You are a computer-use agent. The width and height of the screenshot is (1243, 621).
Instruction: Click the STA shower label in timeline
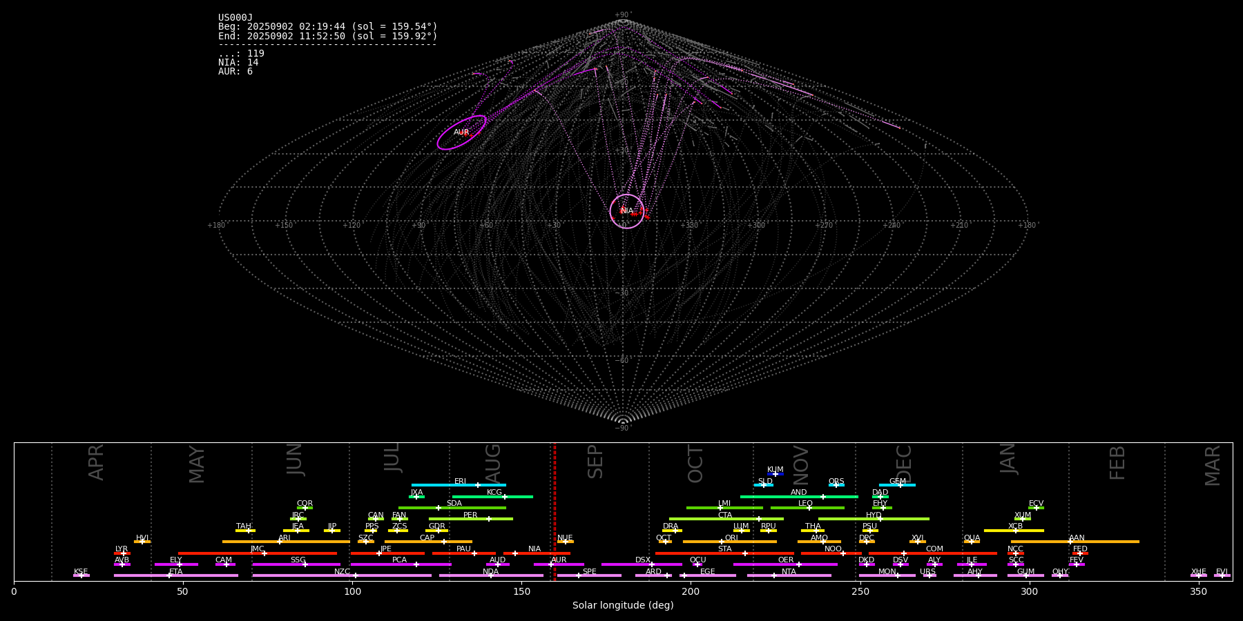[x=724, y=549]
